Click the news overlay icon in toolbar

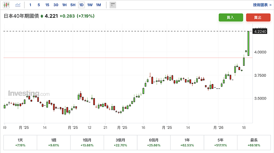tap(113, 5)
